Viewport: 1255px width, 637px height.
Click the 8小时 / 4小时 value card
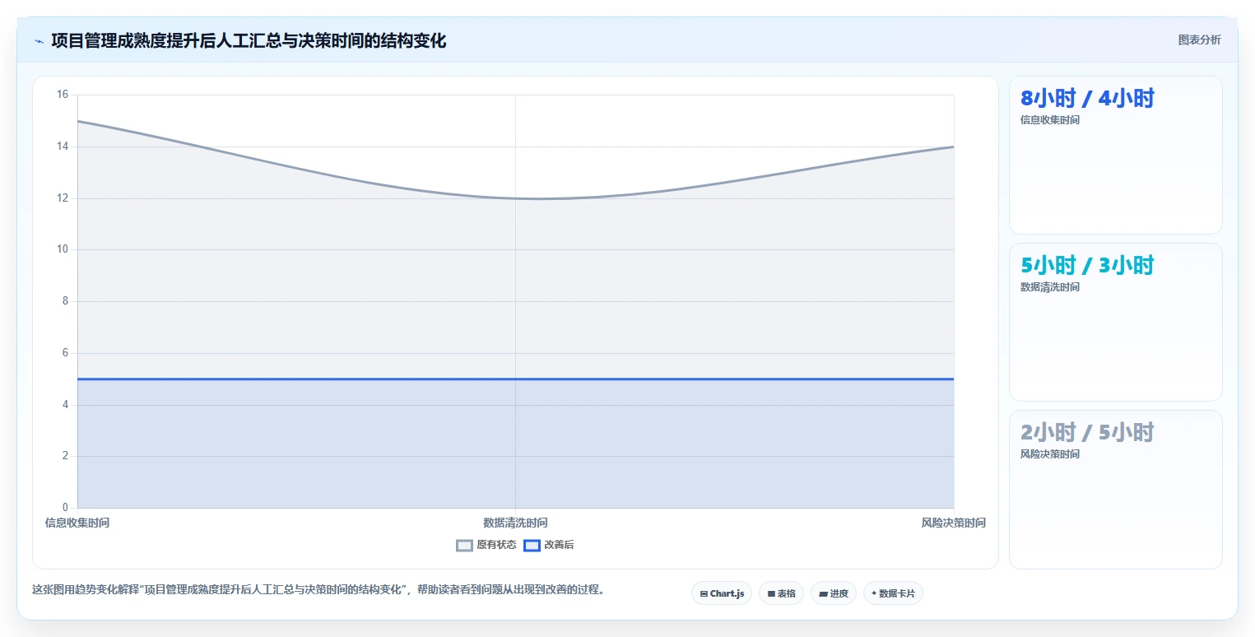pyautogui.click(x=1115, y=156)
